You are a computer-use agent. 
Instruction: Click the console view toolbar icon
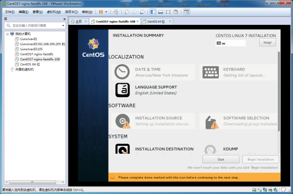[x=187, y=12]
